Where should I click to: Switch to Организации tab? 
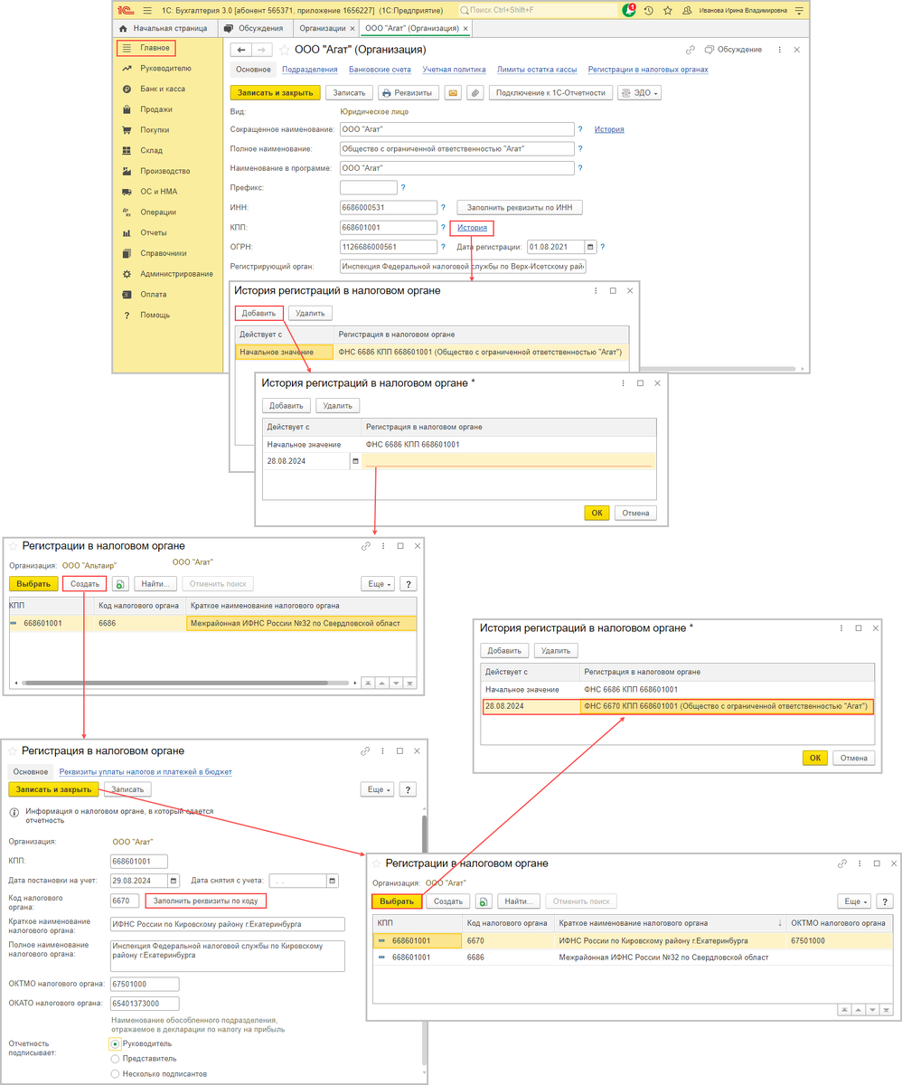pos(325,29)
